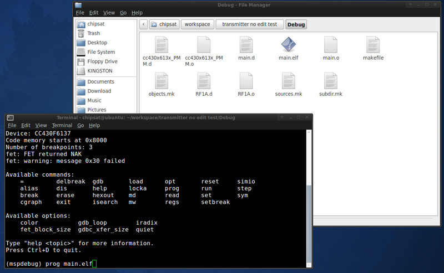This screenshot has height=273, width=444.
Task: Click the path bar back arrow button
Action: (x=144, y=24)
